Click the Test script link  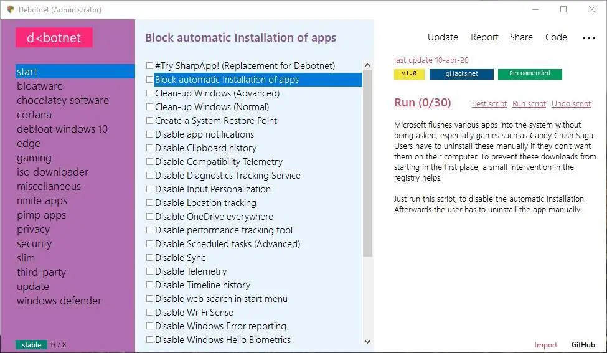(x=489, y=104)
